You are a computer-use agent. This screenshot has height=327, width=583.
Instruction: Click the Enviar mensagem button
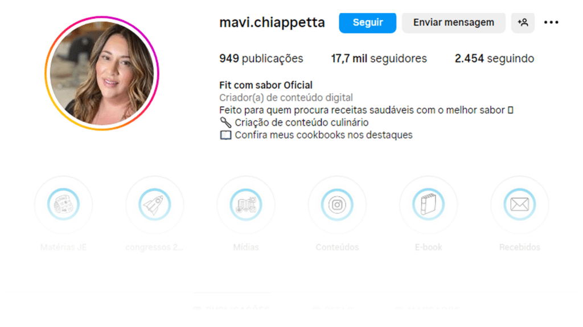click(454, 23)
